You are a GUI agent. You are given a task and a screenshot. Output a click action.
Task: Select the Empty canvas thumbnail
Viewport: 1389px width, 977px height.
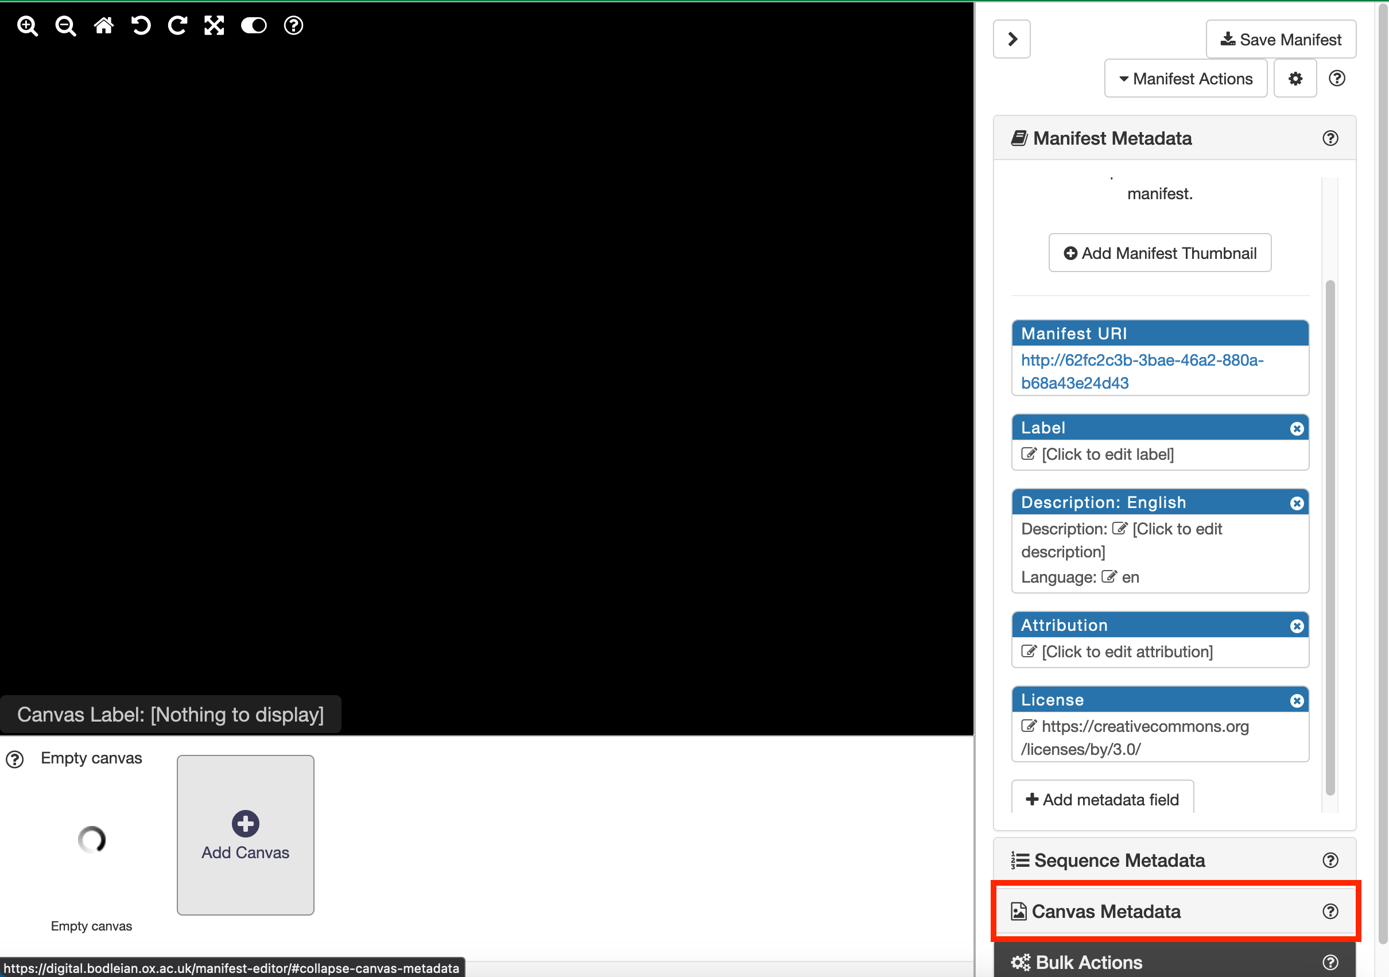[91, 840]
